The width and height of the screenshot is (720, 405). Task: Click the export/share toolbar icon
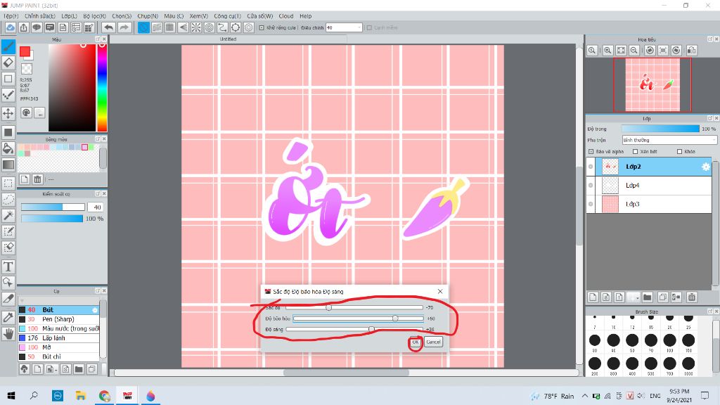(23, 27)
